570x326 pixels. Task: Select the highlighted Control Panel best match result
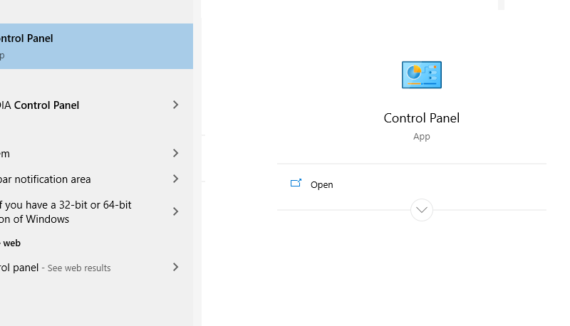[96, 46]
